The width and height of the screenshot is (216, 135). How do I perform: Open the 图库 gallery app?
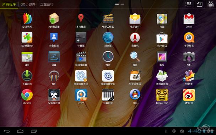[162, 56]
